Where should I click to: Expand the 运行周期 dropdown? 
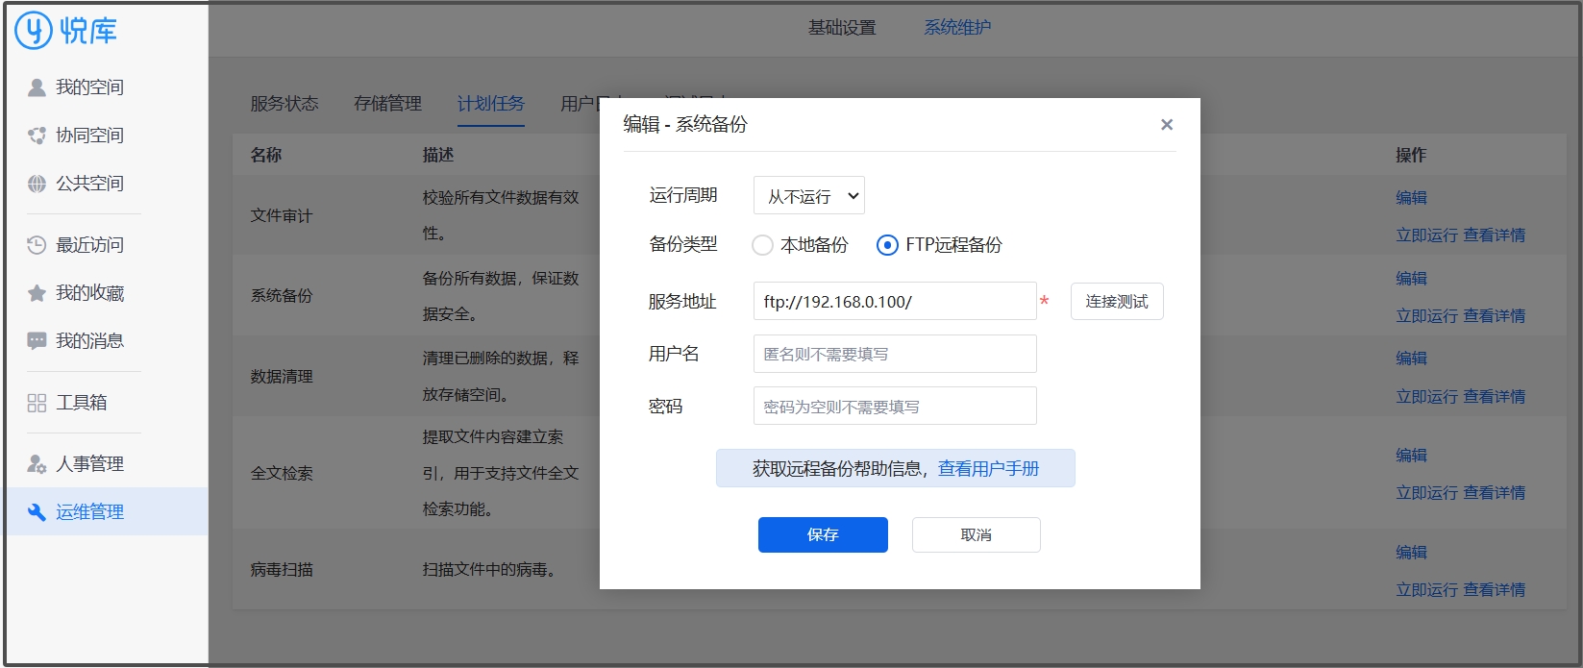pos(809,196)
